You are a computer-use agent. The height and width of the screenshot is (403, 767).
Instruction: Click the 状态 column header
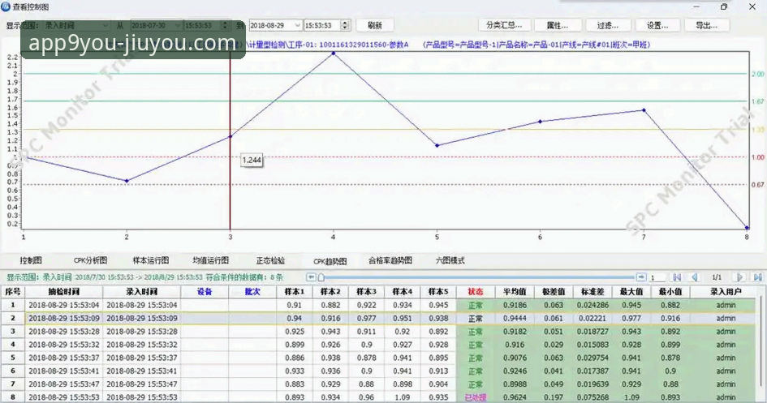click(x=475, y=292)
